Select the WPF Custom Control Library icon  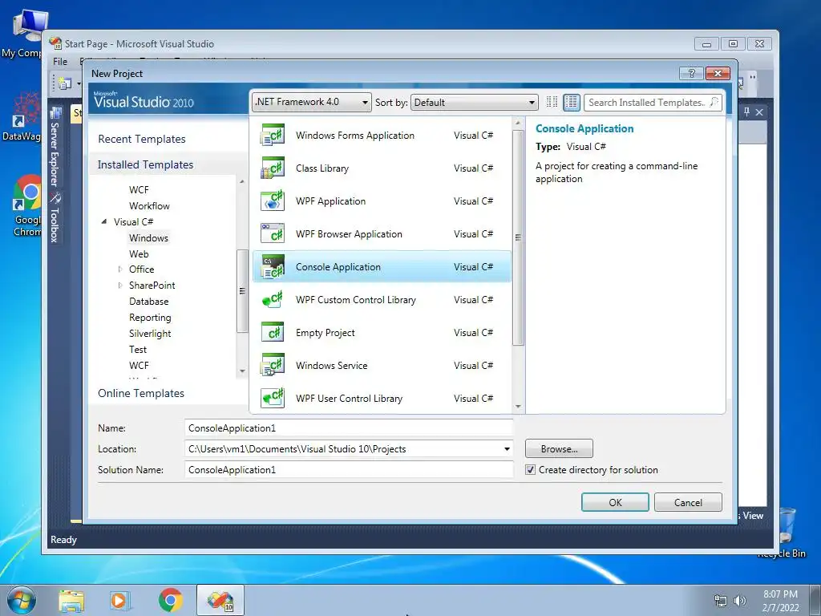click(273, 300)
